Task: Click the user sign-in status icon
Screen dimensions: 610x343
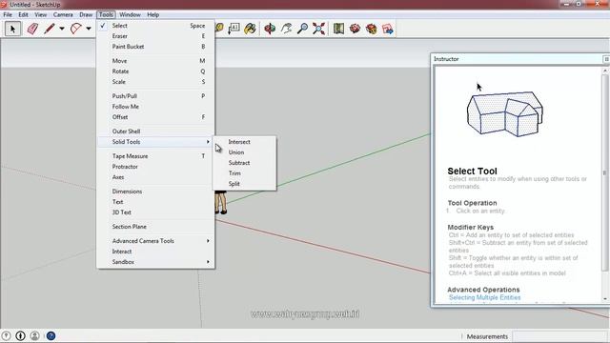Action: (35, 335)
